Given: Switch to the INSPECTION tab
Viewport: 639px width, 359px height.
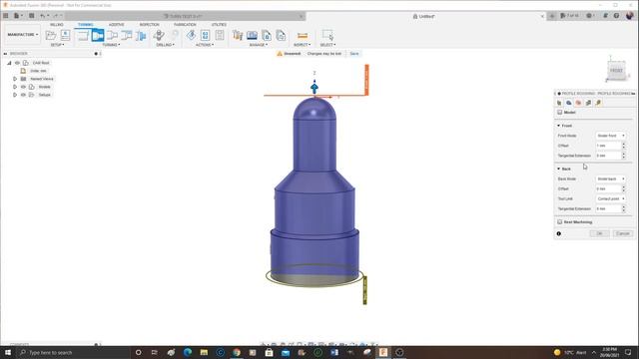Looking at the screenshot, I should pyautogui.click(x=149, y=25).
